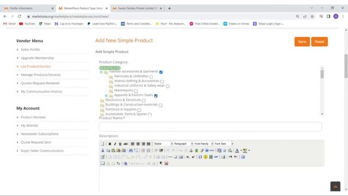
Task: Insert a horizontal rule in the editor
Action: click(x=170, y=157)
